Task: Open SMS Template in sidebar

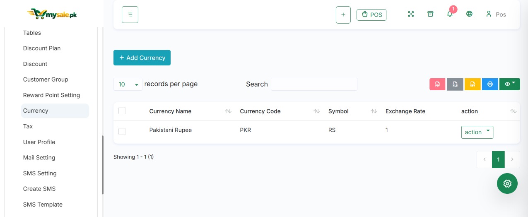Action: click(x=43, y=205)
